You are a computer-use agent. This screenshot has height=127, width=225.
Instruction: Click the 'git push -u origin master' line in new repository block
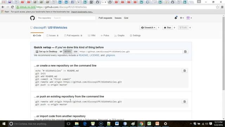[x=51, y=85]
